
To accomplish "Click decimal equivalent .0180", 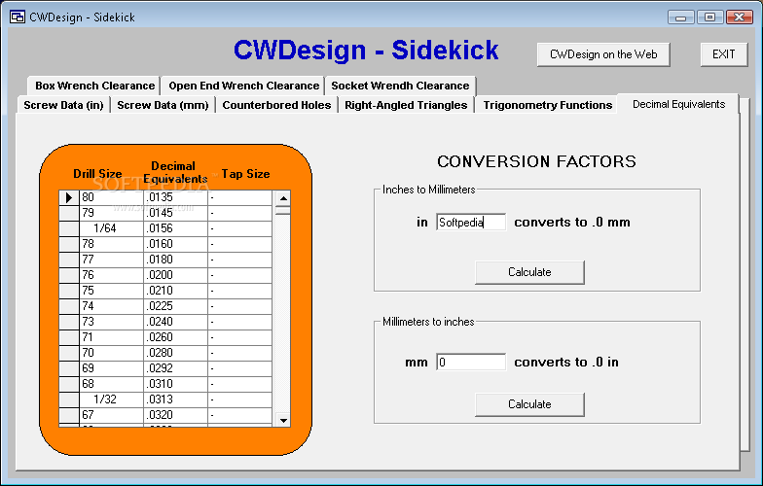I will point(175,260).
